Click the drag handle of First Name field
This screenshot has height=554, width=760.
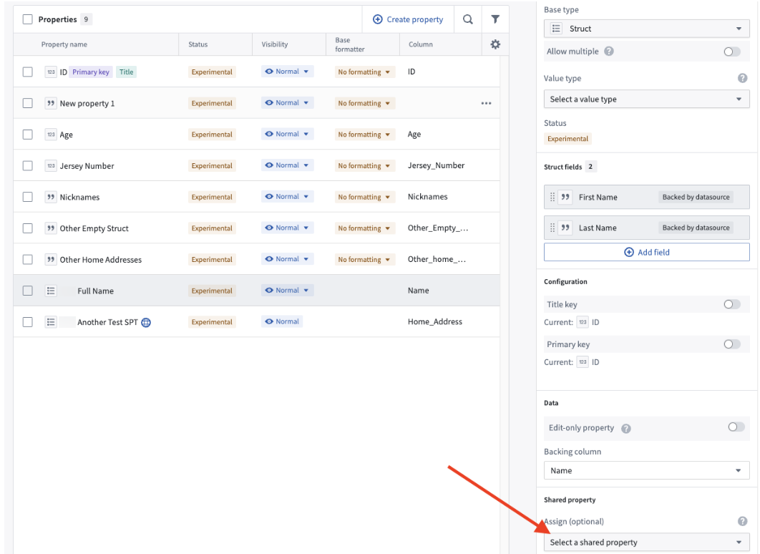[552, 197]
